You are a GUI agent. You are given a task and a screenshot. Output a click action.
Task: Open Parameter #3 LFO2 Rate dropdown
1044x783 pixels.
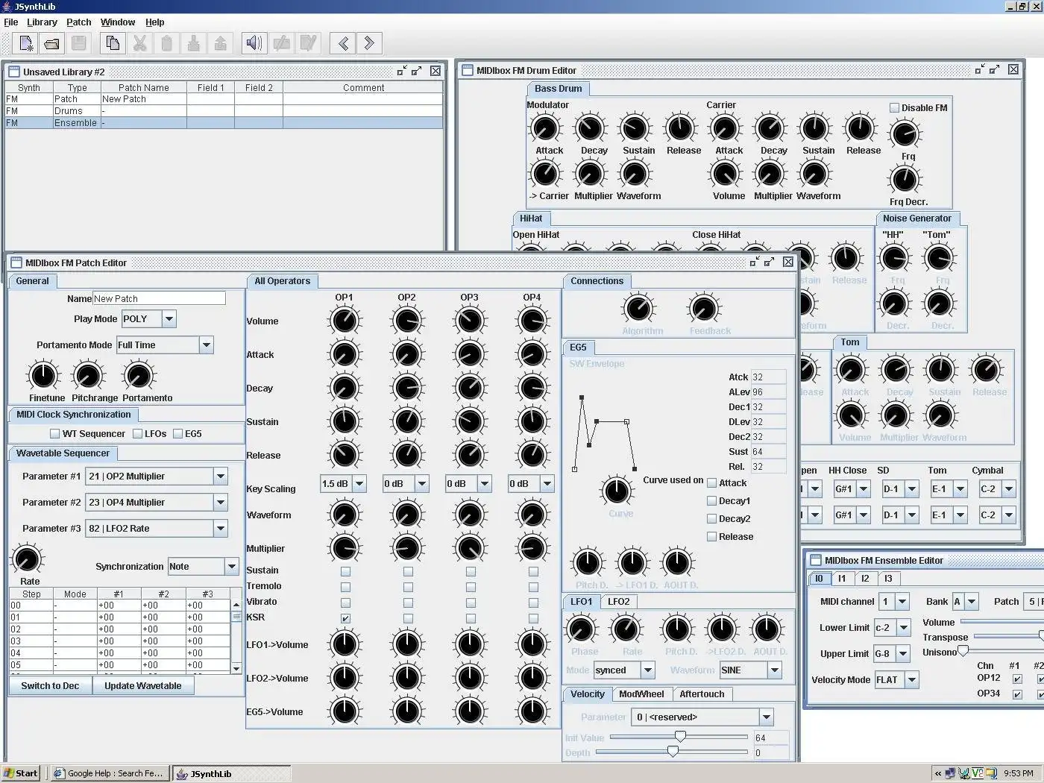click(x=221, y=529)
